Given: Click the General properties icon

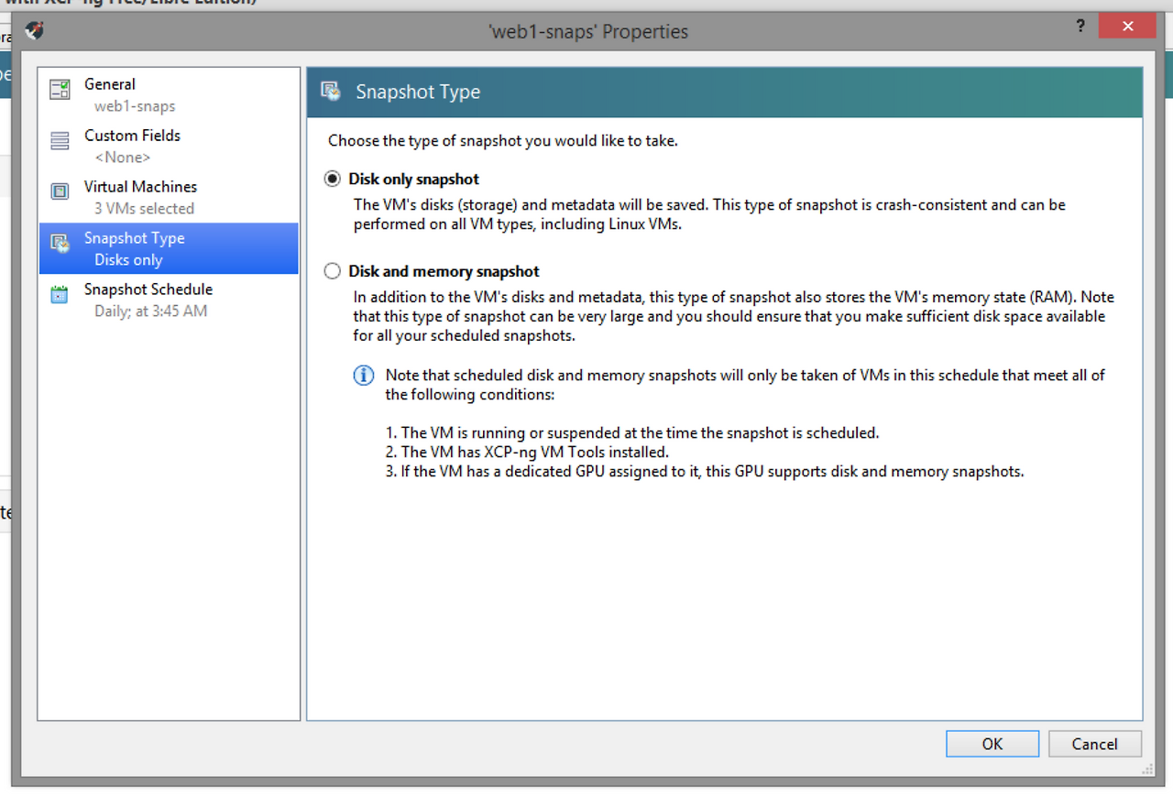Looking at the screenshot, I should point(60,89).
